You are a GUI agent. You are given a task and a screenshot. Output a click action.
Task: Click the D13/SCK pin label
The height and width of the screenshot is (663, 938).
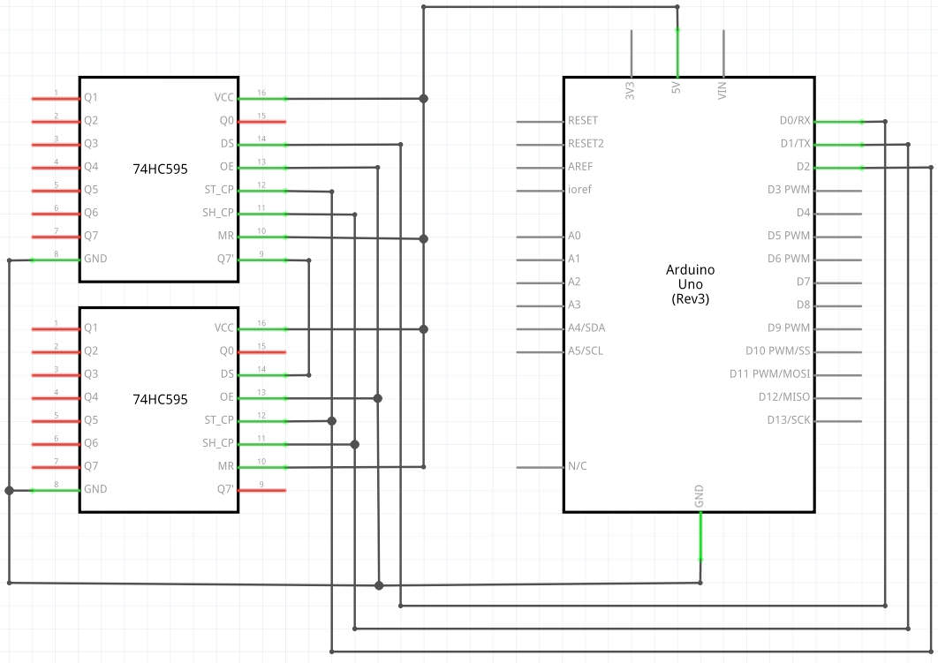click(789, 419)
